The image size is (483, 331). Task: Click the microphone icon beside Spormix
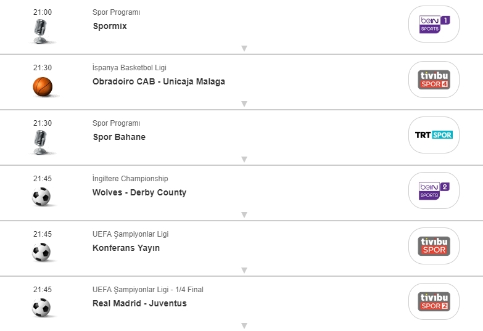41,31
